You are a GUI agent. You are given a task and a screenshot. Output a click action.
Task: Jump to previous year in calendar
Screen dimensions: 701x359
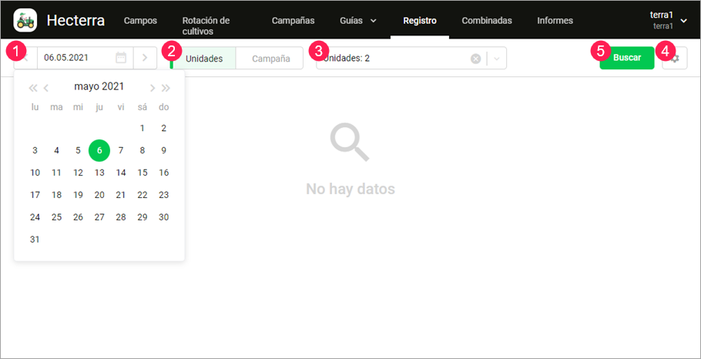pos(32,88)
